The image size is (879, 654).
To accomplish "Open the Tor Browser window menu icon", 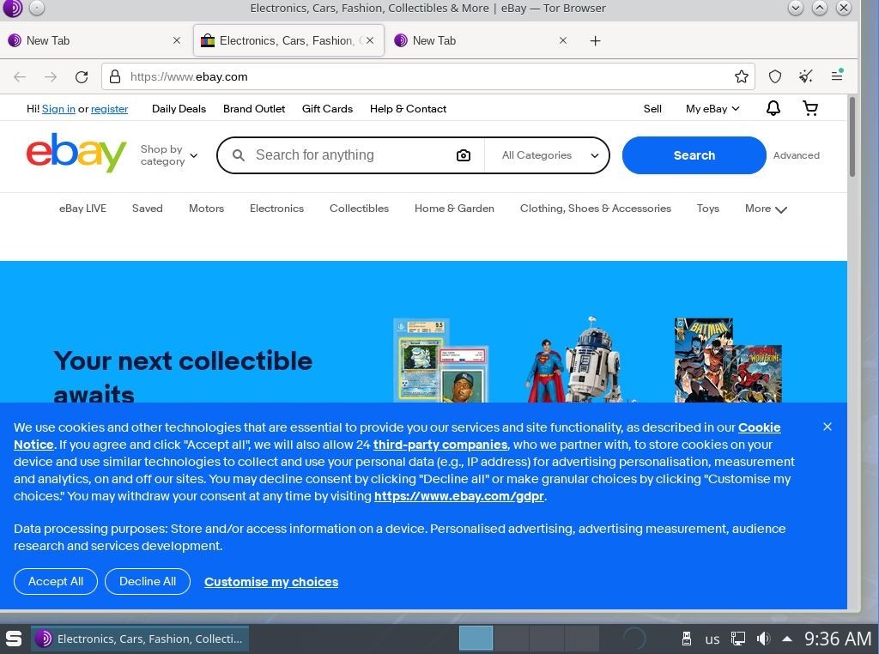I will [12, 9].
